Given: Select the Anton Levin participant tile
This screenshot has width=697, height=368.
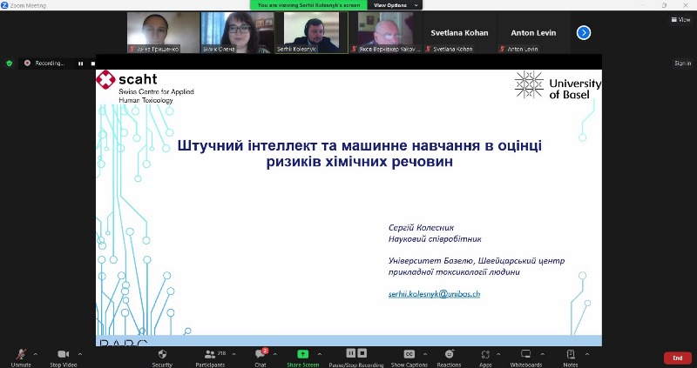Looking at the screenshot, I should click(x=533, y=33).
